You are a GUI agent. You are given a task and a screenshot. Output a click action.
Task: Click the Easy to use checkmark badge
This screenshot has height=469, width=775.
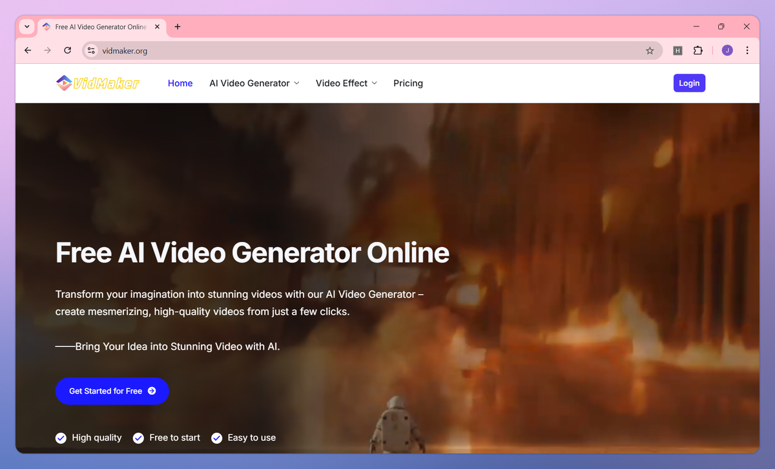[216, 437]
